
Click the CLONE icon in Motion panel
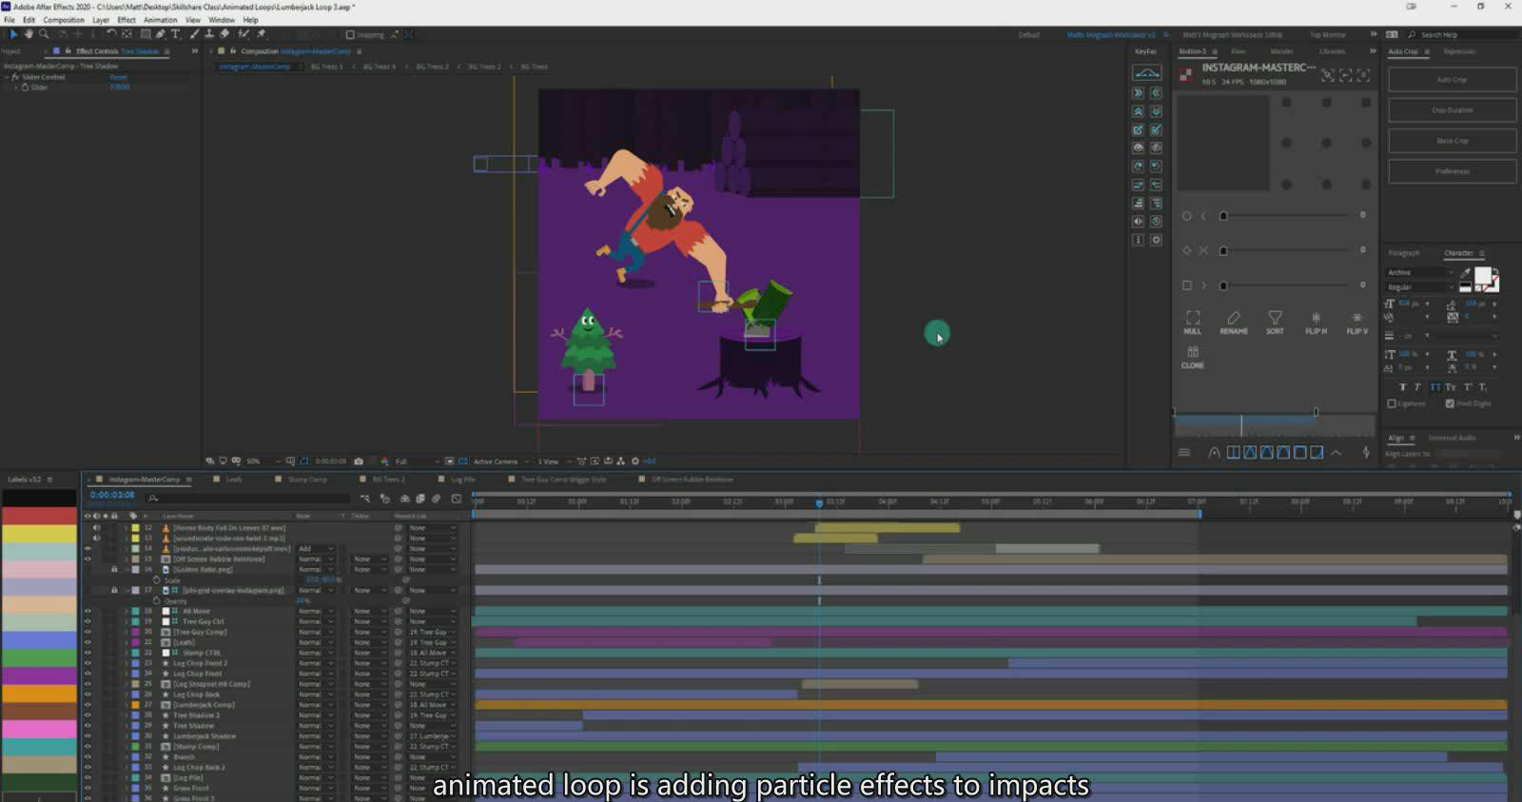pos(1193,353)
